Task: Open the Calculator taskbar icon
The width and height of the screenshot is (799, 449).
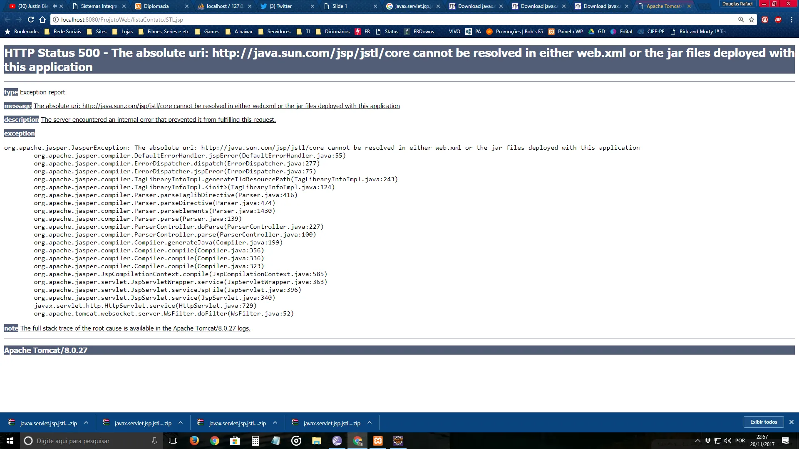Action: 255,441
